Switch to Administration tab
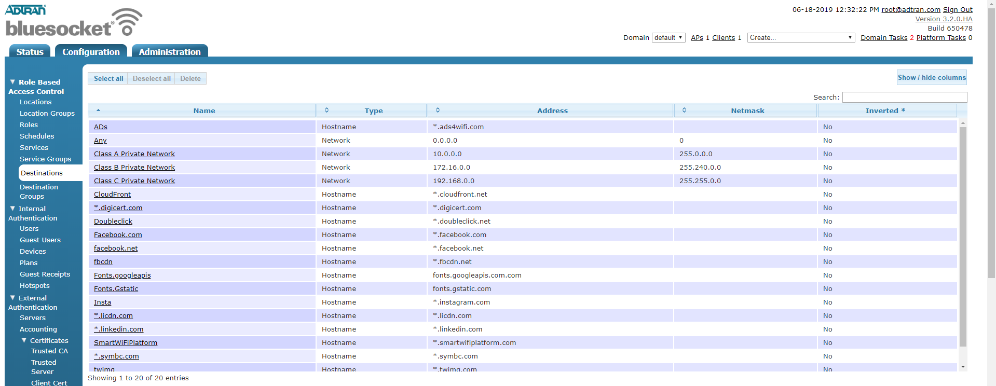 170,51
